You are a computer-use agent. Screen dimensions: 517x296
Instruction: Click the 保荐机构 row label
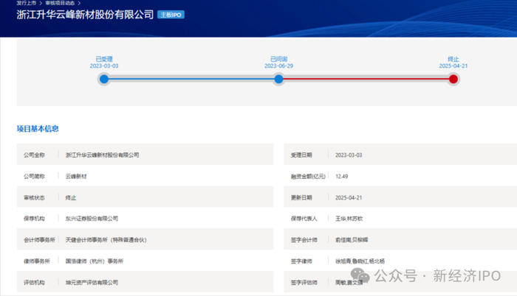coord(34,219)
